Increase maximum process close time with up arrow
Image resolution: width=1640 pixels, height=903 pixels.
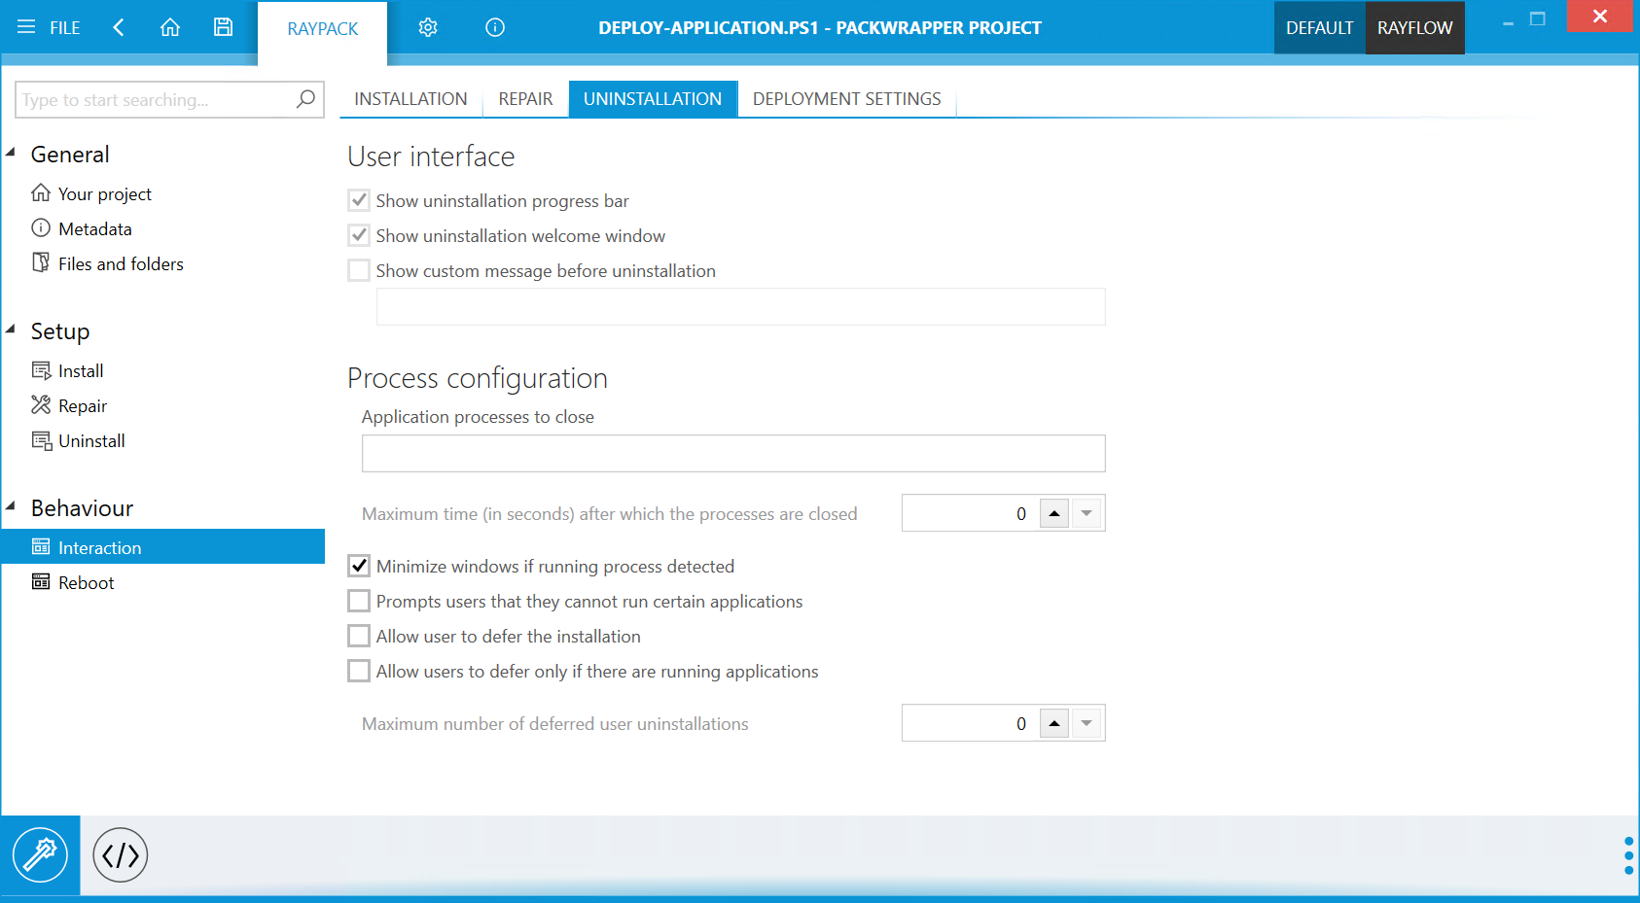[1054, 512]
